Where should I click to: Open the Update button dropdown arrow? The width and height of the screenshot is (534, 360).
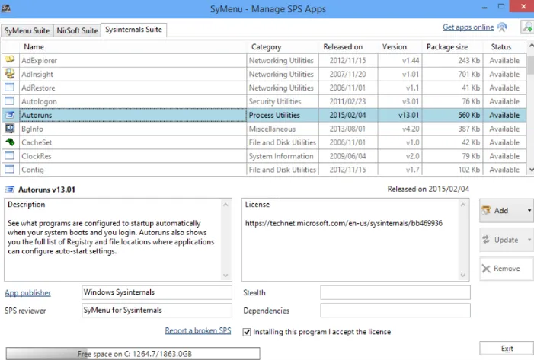529,240
